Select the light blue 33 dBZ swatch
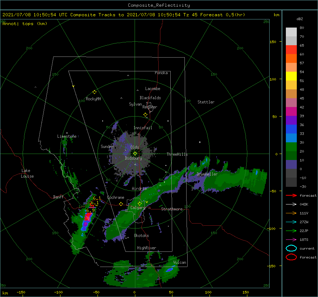The image size is (318, 297). pos(291,138)
